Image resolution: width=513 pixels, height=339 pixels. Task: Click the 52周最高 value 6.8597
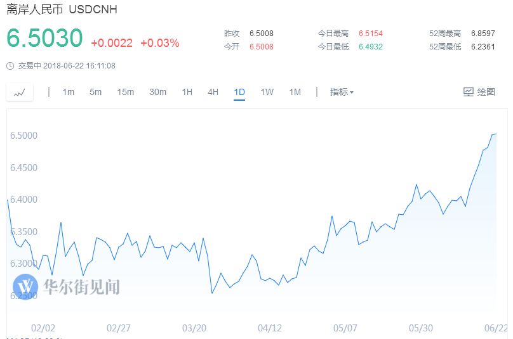(x=483, y=33)
